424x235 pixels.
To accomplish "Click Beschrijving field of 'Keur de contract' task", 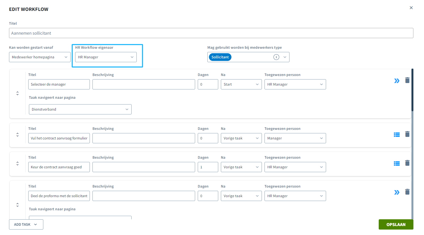I will click(144, 167).
